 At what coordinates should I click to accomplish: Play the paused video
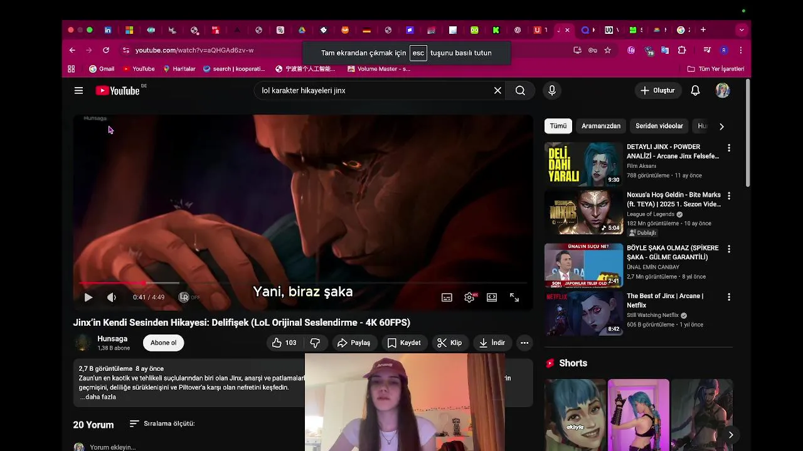coord(88,298)
